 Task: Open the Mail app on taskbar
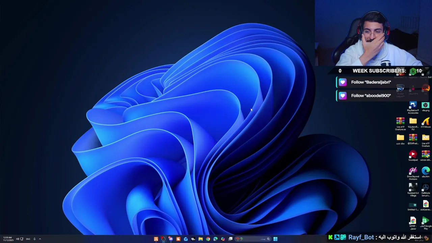[186, 239]
